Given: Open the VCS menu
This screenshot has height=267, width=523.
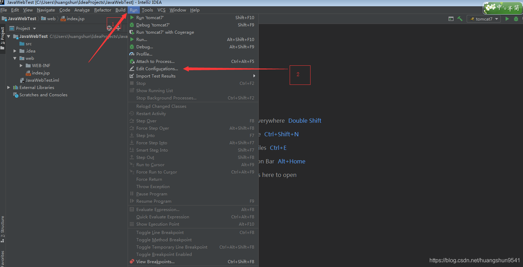Looking at the screenshot, I should [x=161, y=10].
